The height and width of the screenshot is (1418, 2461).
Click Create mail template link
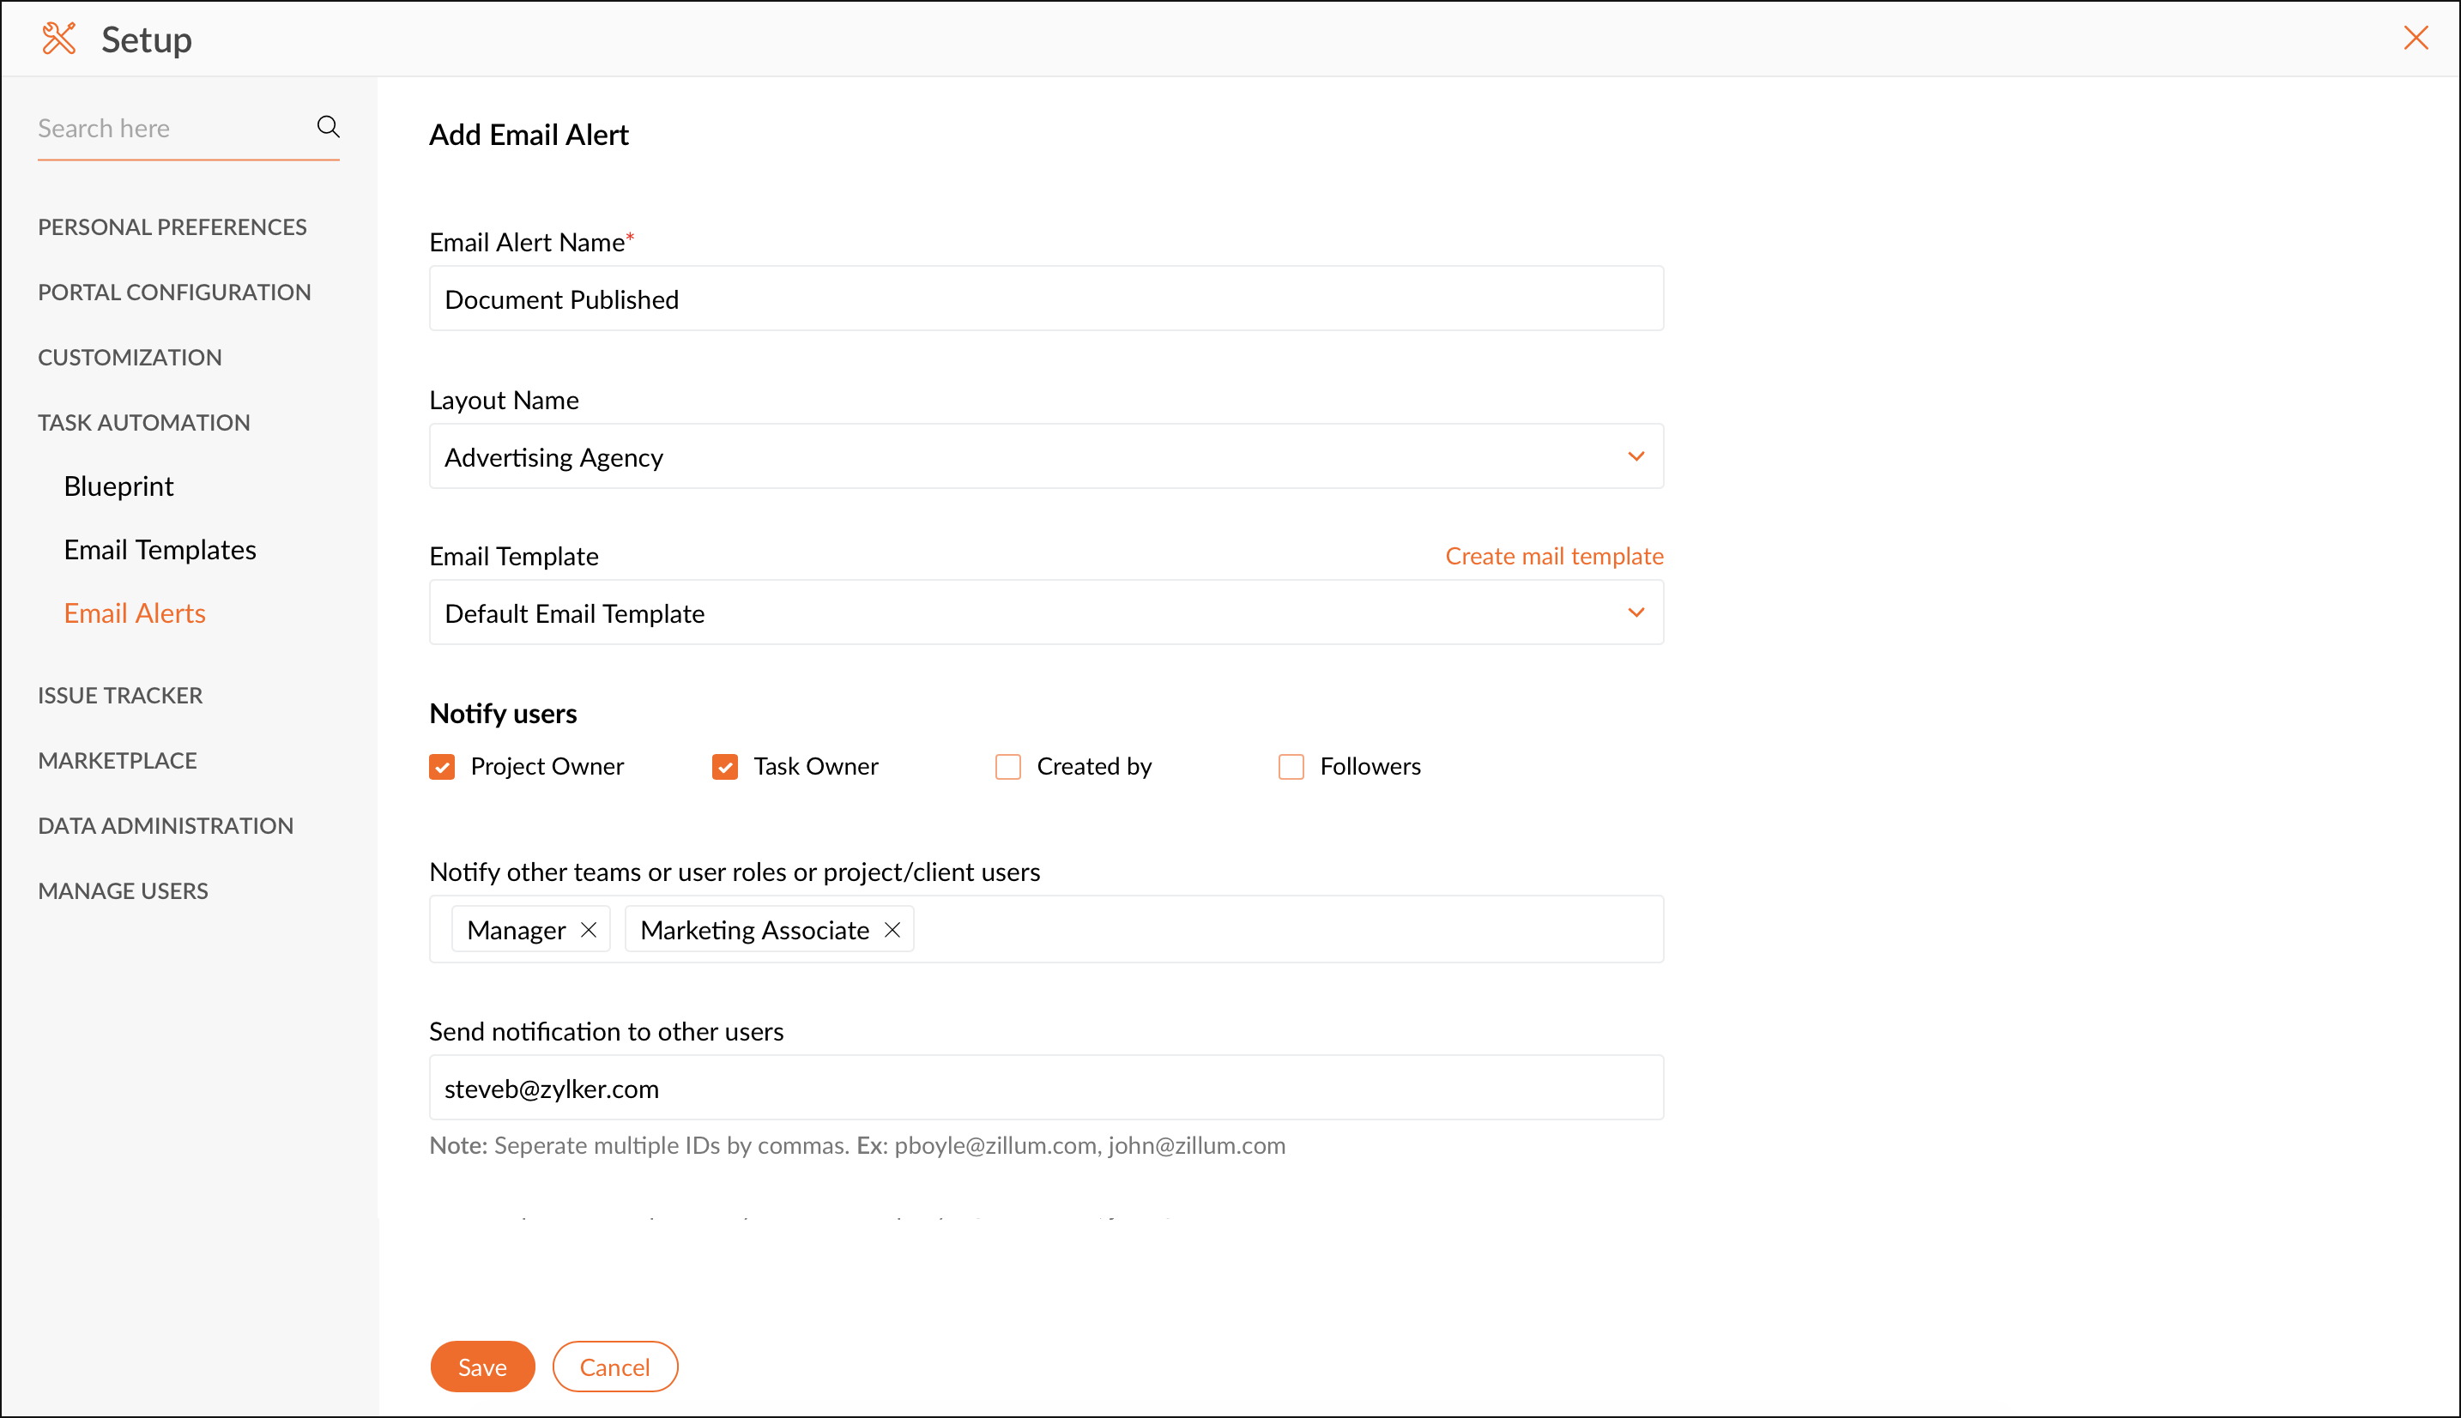click(1553, 556)
